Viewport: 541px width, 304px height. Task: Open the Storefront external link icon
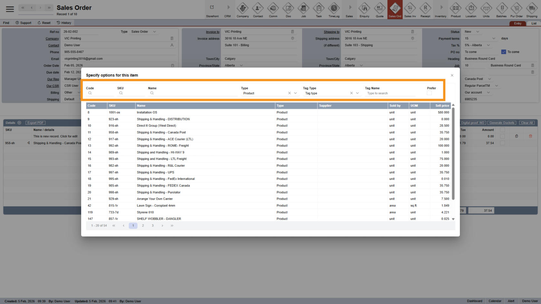(212, 7)
